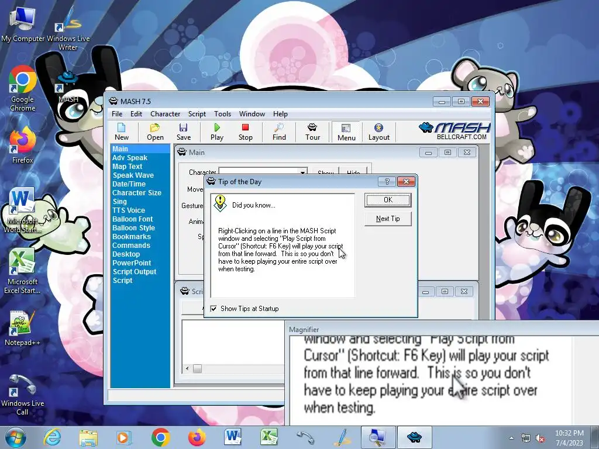
Task: Open the Help menu
Action: (x=280, y=114)
